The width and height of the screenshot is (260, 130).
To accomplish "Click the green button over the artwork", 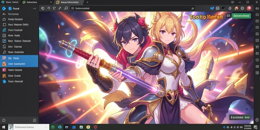I will [241, 16].
